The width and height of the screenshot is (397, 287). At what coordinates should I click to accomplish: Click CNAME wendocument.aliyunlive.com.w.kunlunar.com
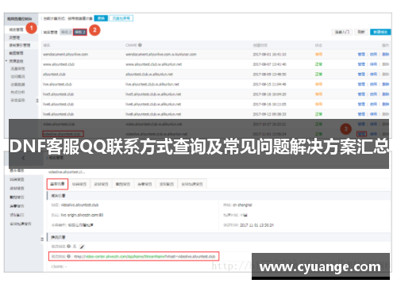coord(161,54)
